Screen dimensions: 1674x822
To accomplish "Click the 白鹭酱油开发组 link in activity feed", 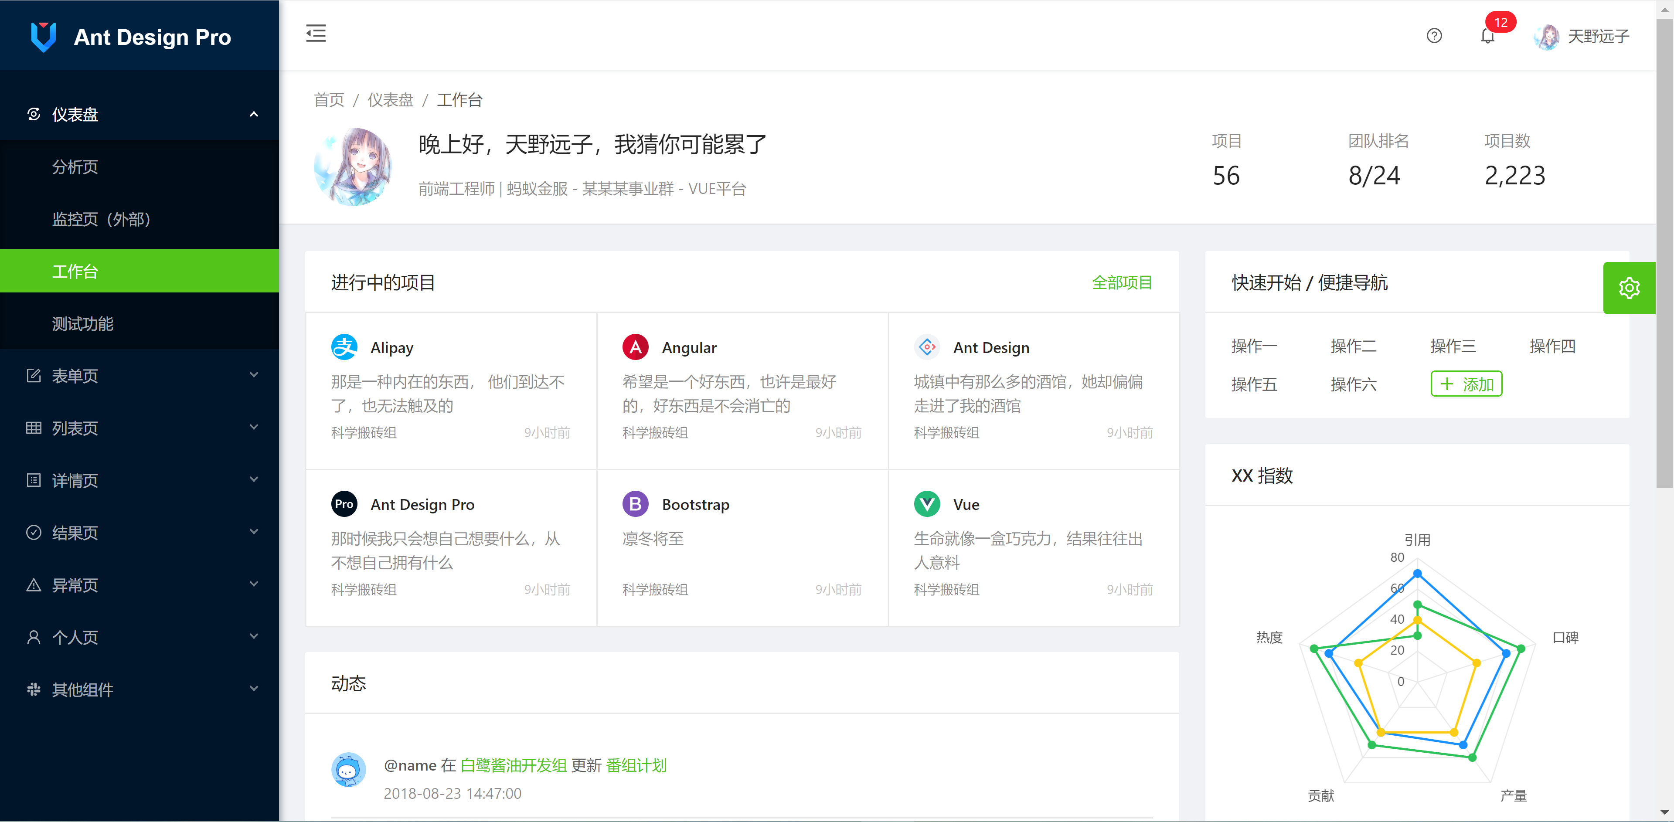I will pos(514,765).
